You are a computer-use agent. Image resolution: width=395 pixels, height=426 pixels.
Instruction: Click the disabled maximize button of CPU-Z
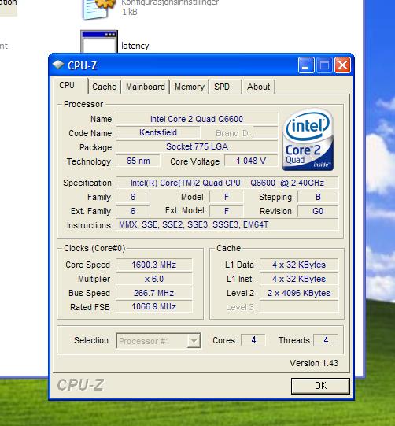tap(324, 65)
